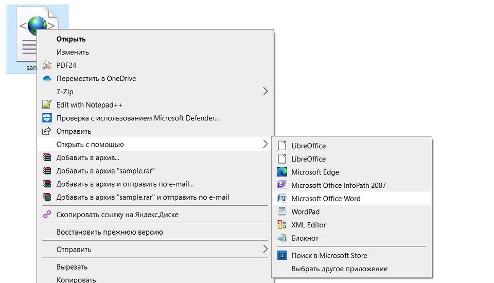The width and height of the screenshot is (494, 283).
Task: Click the Microsoft Office Word icon
Action: 281,198
